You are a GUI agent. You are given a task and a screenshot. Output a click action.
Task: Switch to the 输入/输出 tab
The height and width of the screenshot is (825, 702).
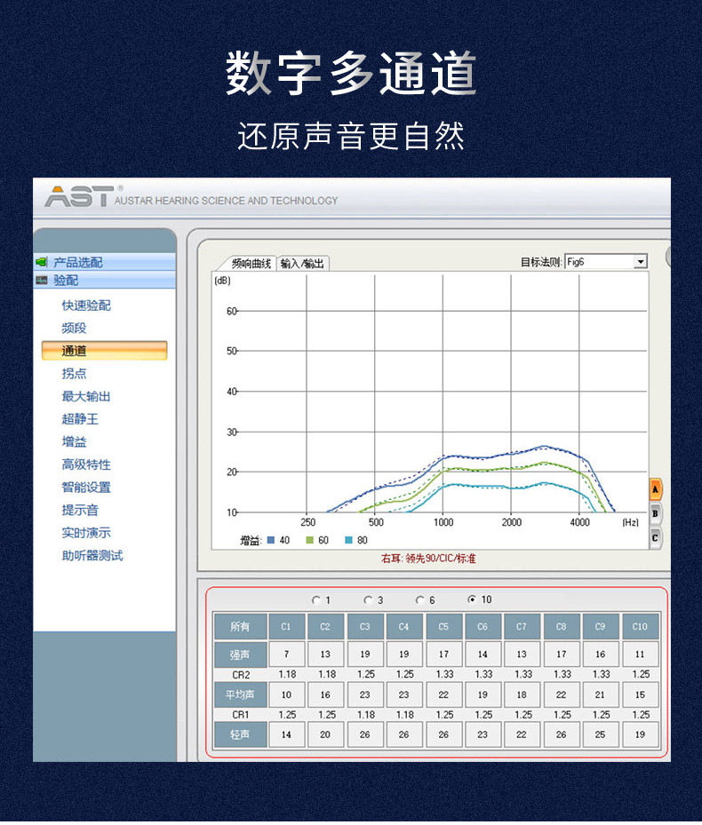(303, 263)
